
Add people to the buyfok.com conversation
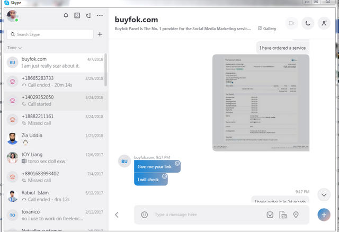(x=324, y=23)
